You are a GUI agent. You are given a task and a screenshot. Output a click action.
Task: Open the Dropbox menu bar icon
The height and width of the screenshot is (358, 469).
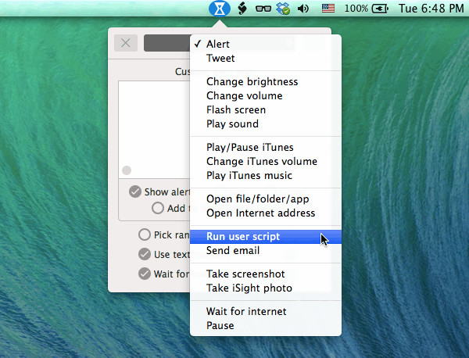283,9
